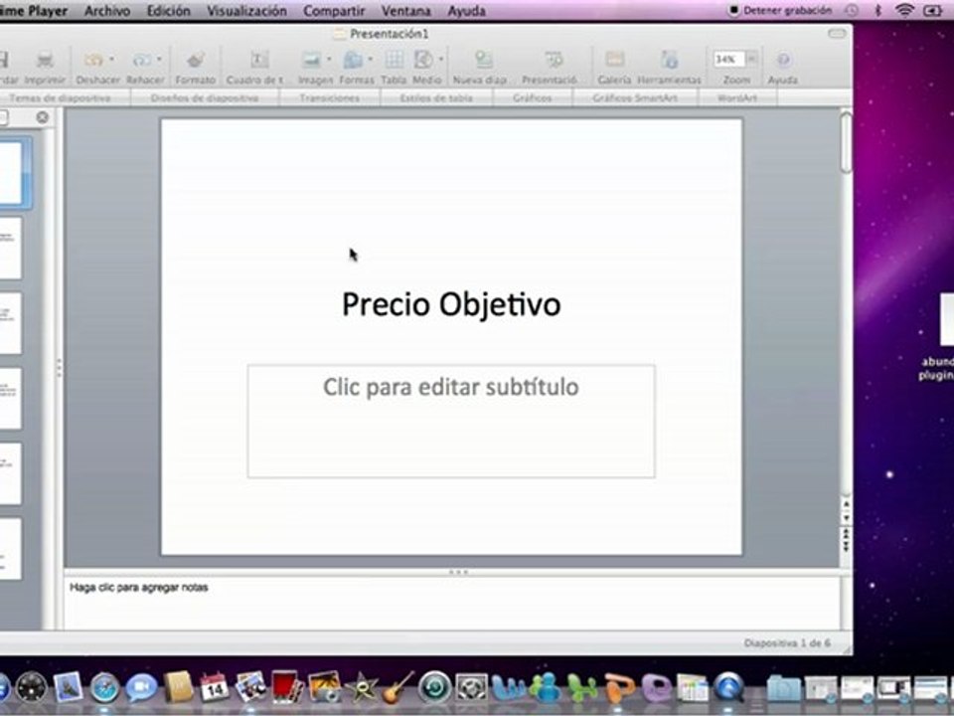Open Mail stamp icon in Dock
The image size is (954, 716).
(68, 687)
